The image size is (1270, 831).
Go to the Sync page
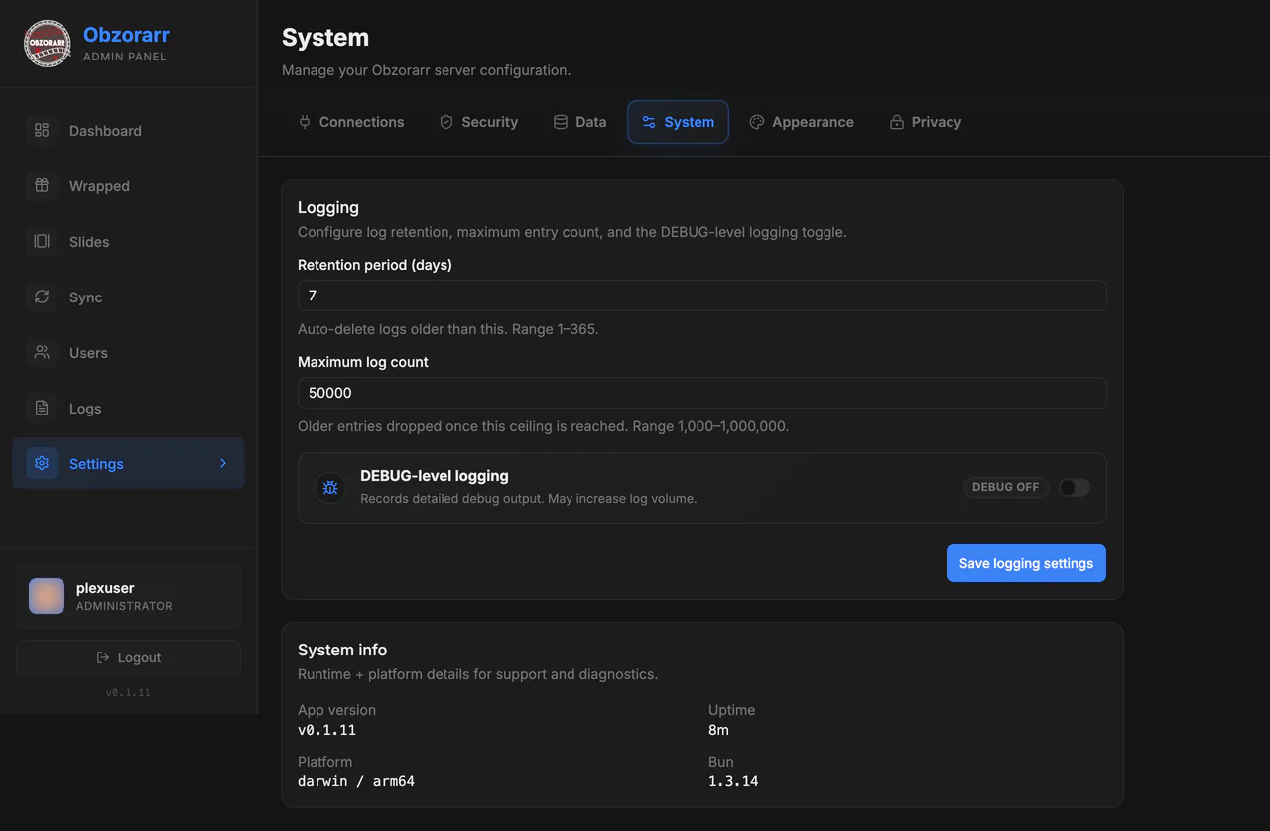click(128, 297)
